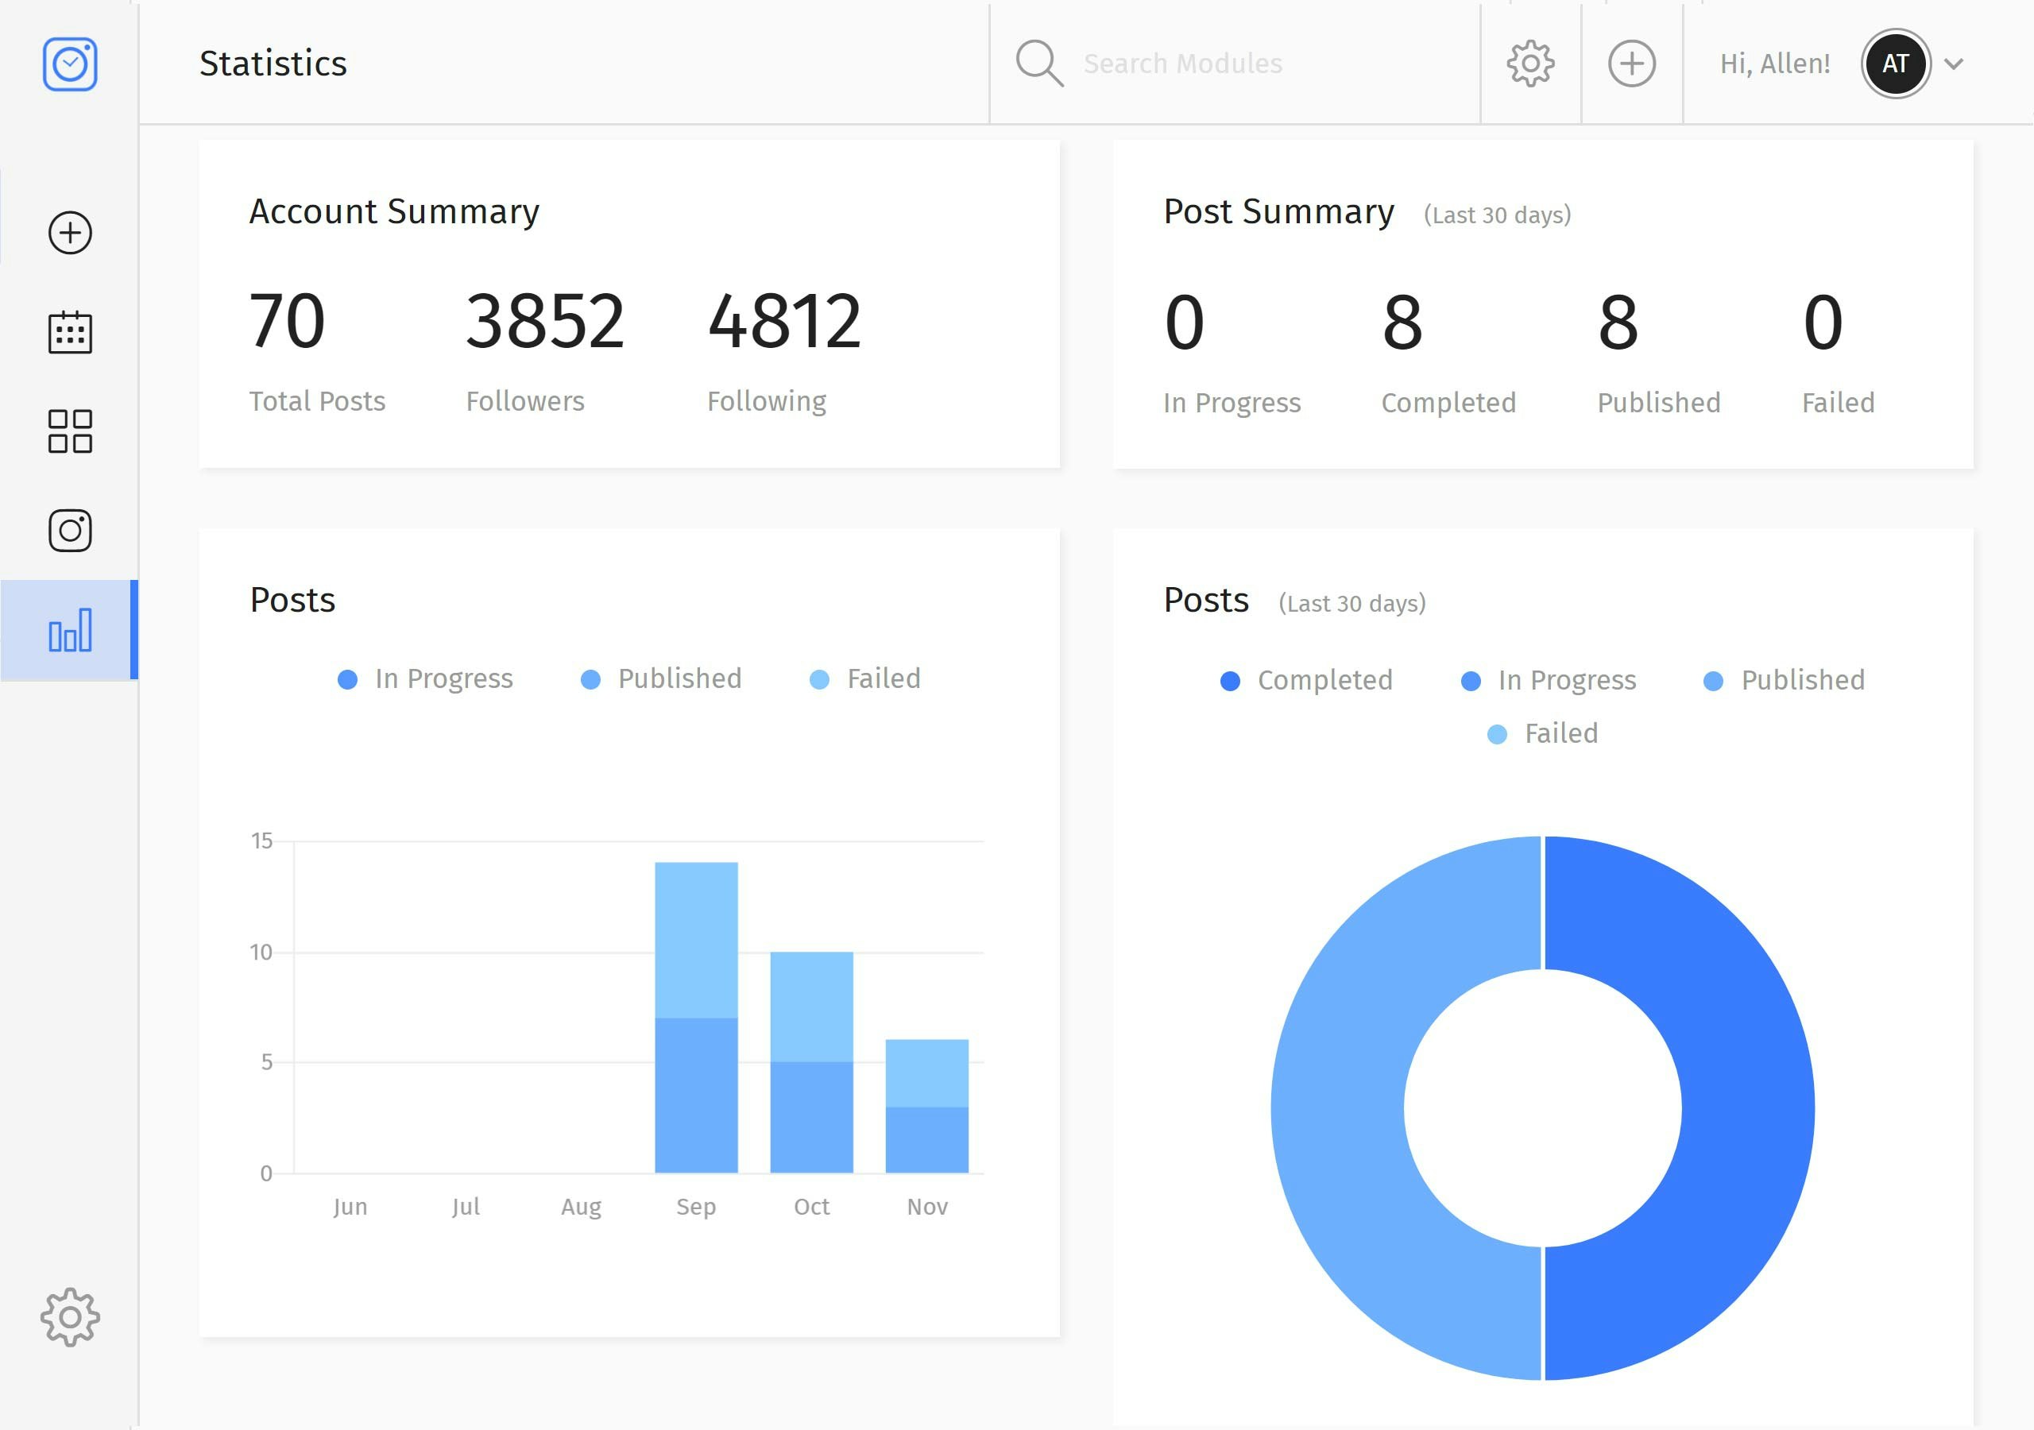Open the calendar sidebar icon
This screenshot has width=2034, height=1430.
tap(70, 333)
